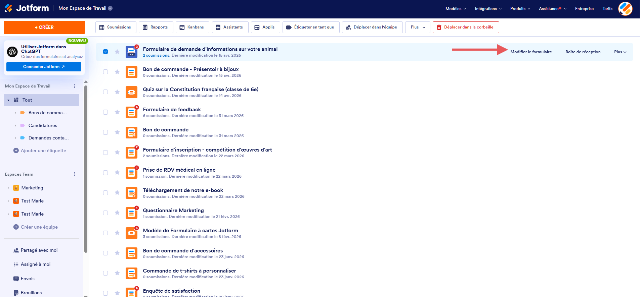This screenshot has height=297, width=640.
Task: Favorite the Questionnaire Marketing form with its star
Action: tap(117, 213)
